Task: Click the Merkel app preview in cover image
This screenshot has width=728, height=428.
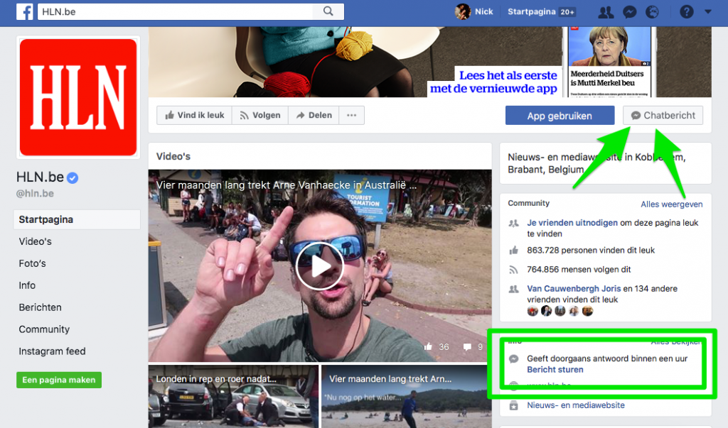Action: click(609, 62)
